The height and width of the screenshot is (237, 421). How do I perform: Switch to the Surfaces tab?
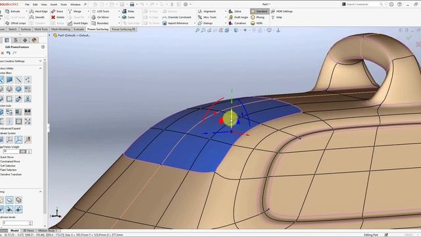[26, 29]
